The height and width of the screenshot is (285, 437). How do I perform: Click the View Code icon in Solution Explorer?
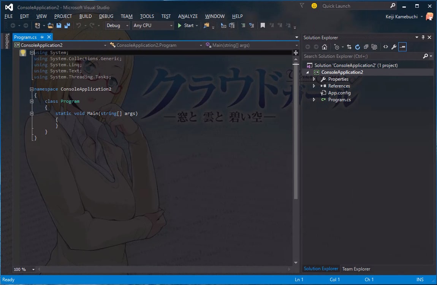(x=386, y=47)
